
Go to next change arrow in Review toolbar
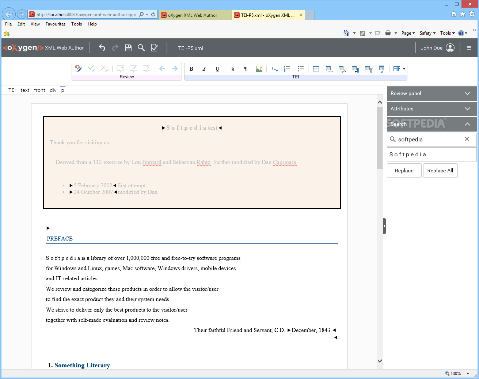(175, 69)
